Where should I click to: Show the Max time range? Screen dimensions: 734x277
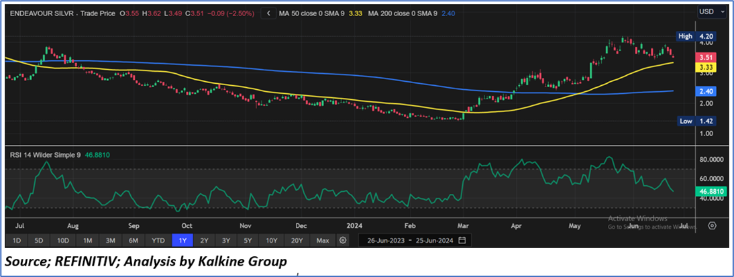click(x=323, y=241)
